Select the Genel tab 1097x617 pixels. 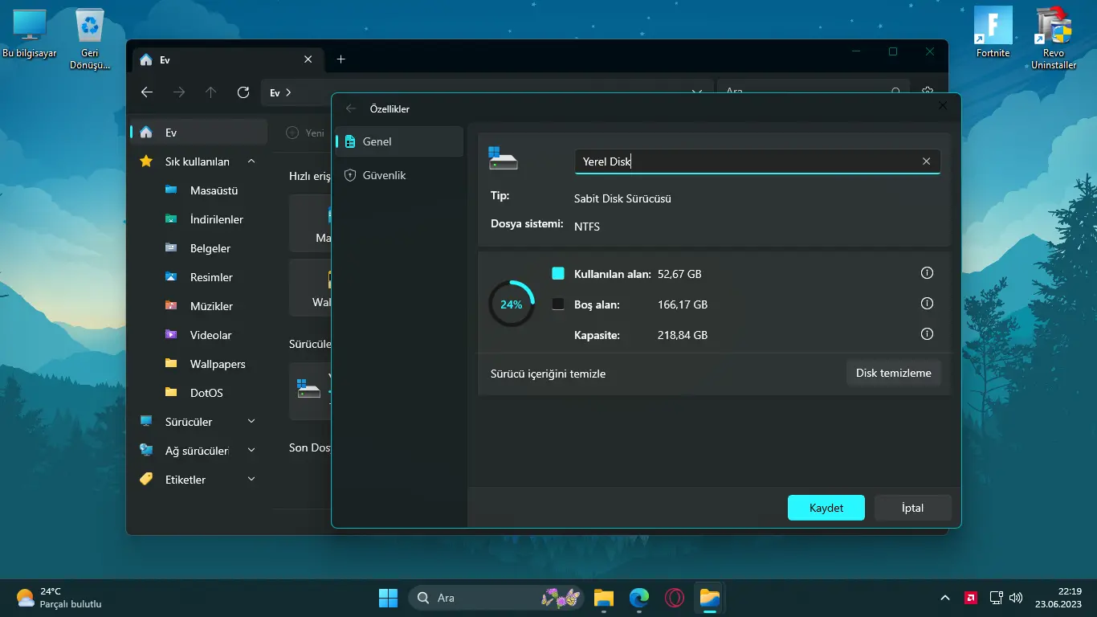click(400, 141)
